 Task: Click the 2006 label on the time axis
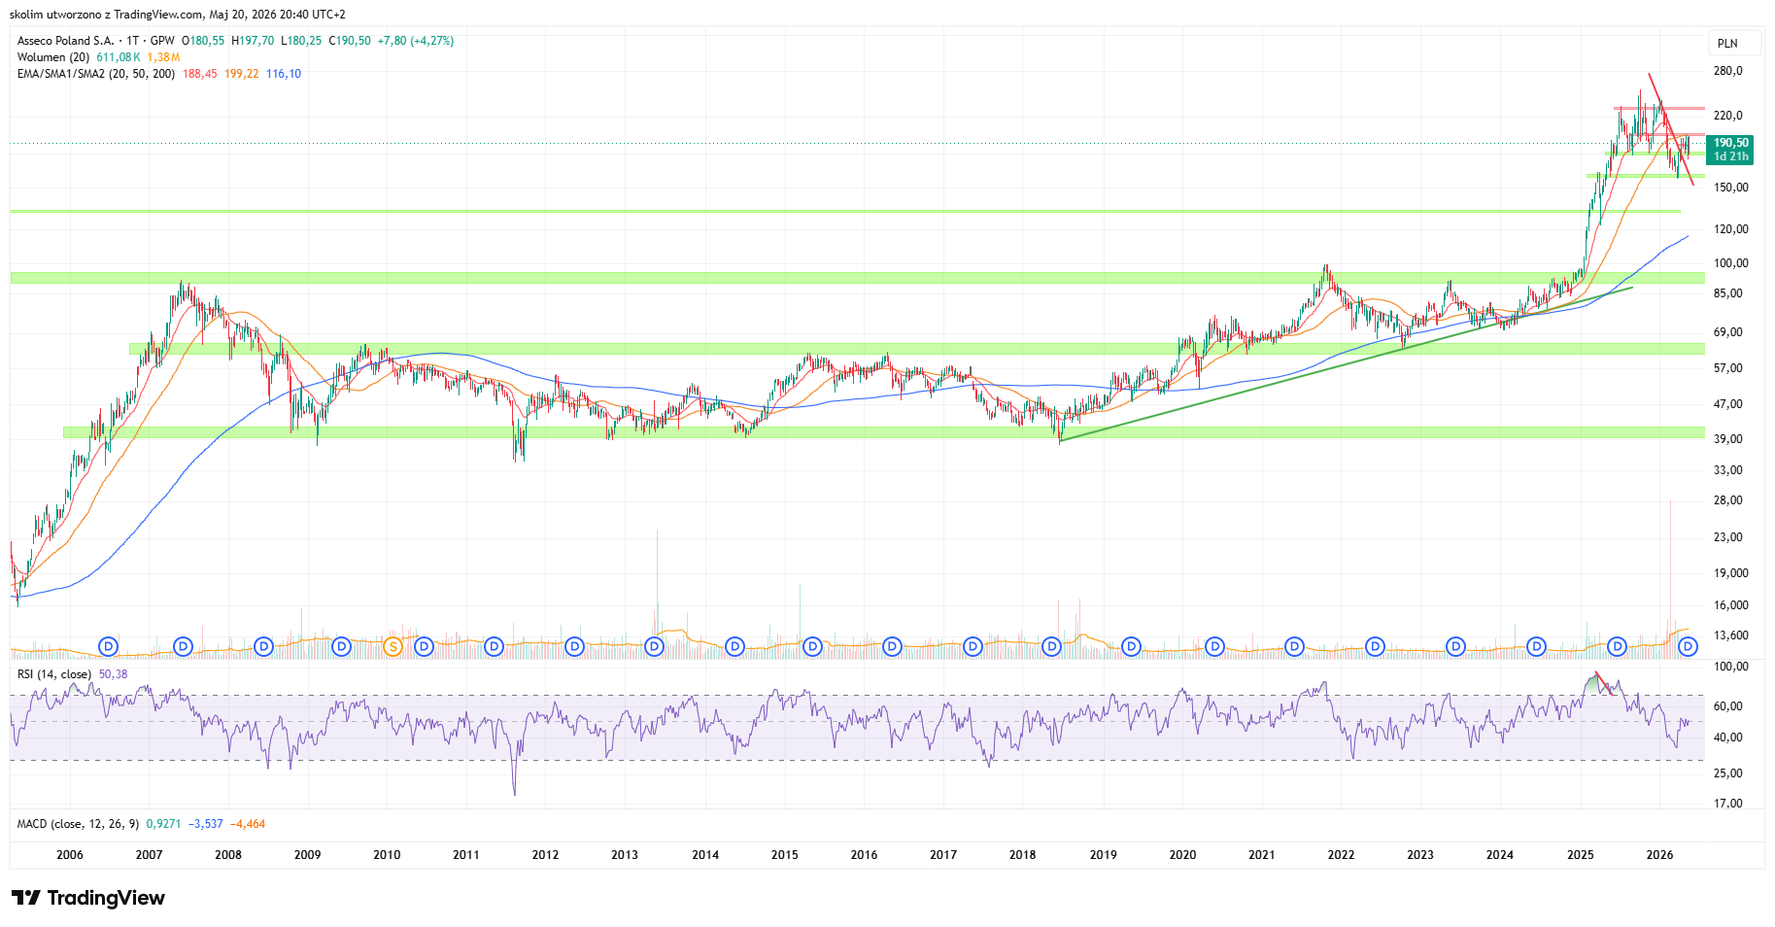pyautogui.click(x=70, y=855)
